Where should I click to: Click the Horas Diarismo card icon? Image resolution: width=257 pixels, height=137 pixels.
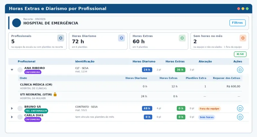(121, 38)
